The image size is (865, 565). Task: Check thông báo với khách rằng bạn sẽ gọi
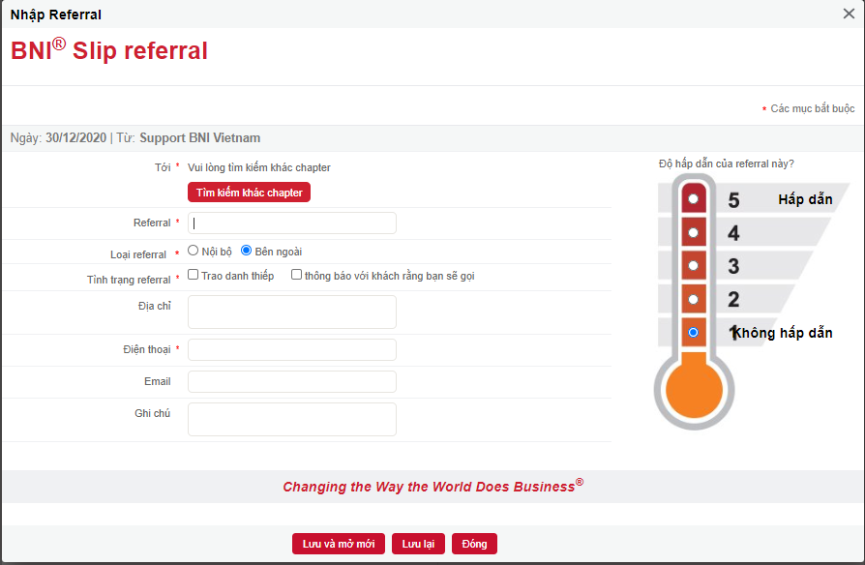pyautogui.click(x=296, y=274)
